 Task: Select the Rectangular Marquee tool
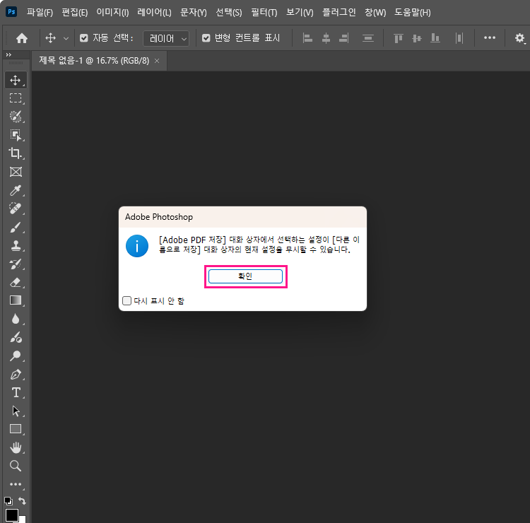coord(16,98)
